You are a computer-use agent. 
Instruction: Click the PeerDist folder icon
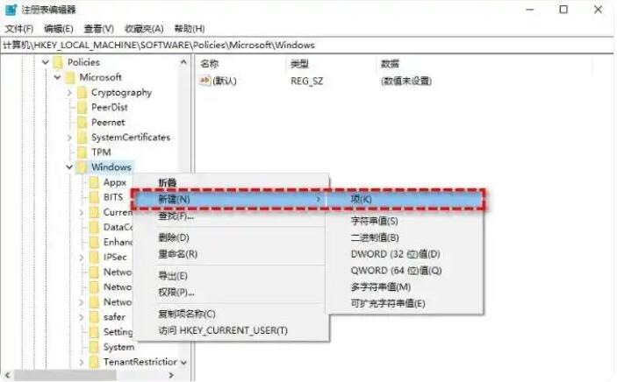coord(82,107)
